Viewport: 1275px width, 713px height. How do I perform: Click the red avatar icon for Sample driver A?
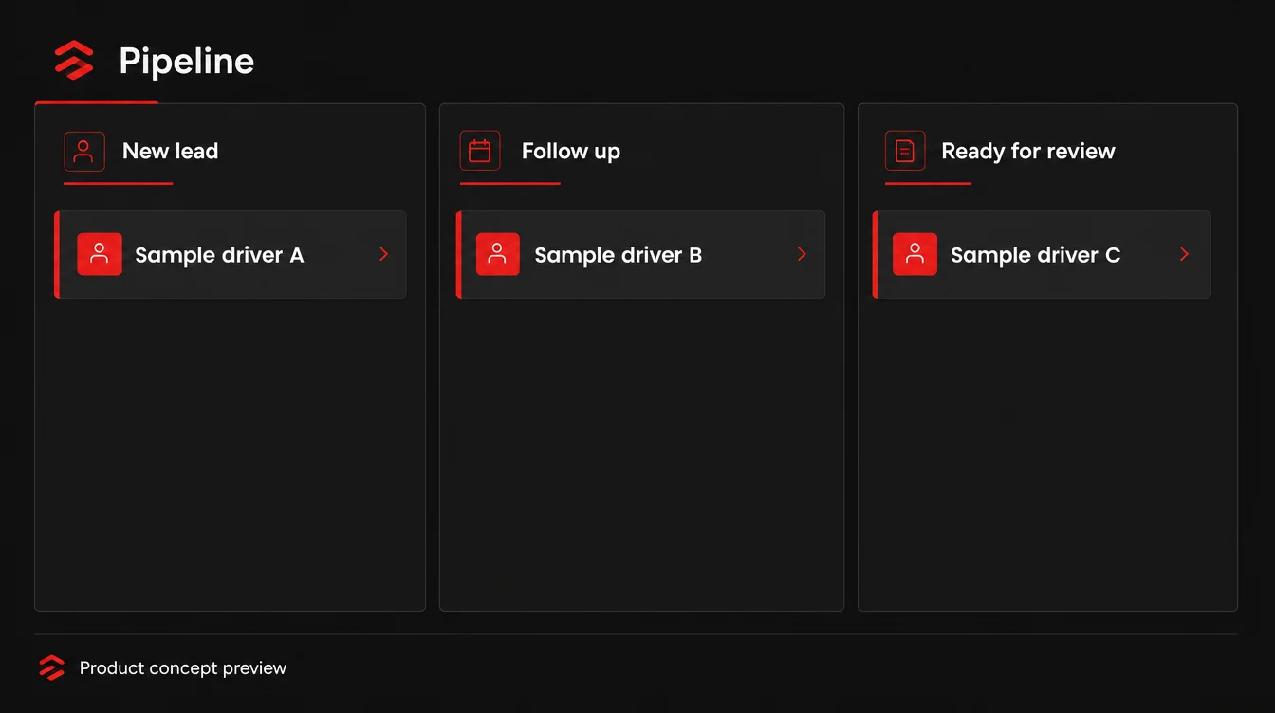click(x=100, y=254)
